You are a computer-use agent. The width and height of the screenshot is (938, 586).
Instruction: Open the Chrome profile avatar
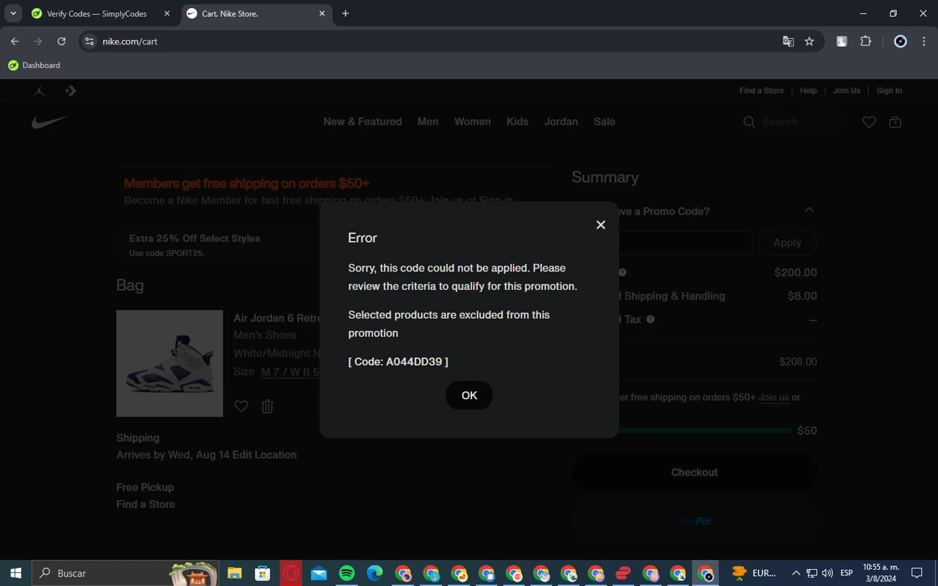pos(900,41)
